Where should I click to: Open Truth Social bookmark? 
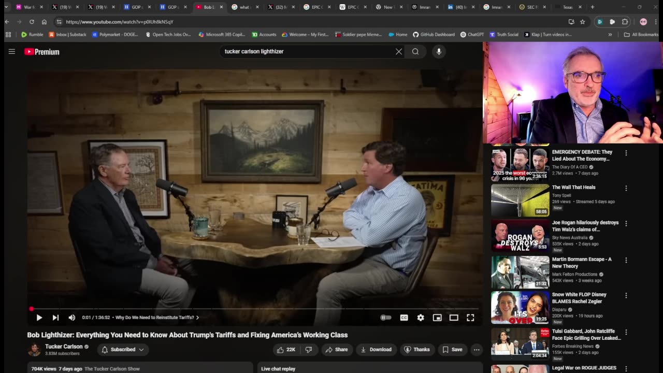pos(504,35)
